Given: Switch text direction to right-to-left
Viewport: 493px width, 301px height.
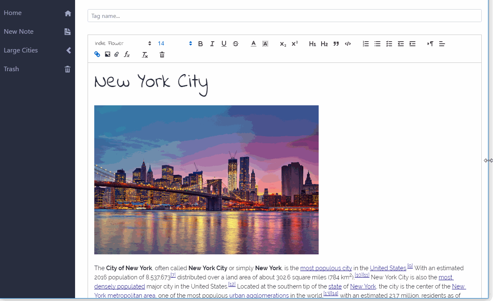Looking at the screenshot, I should pyautogui.click(x=430, y=44).
